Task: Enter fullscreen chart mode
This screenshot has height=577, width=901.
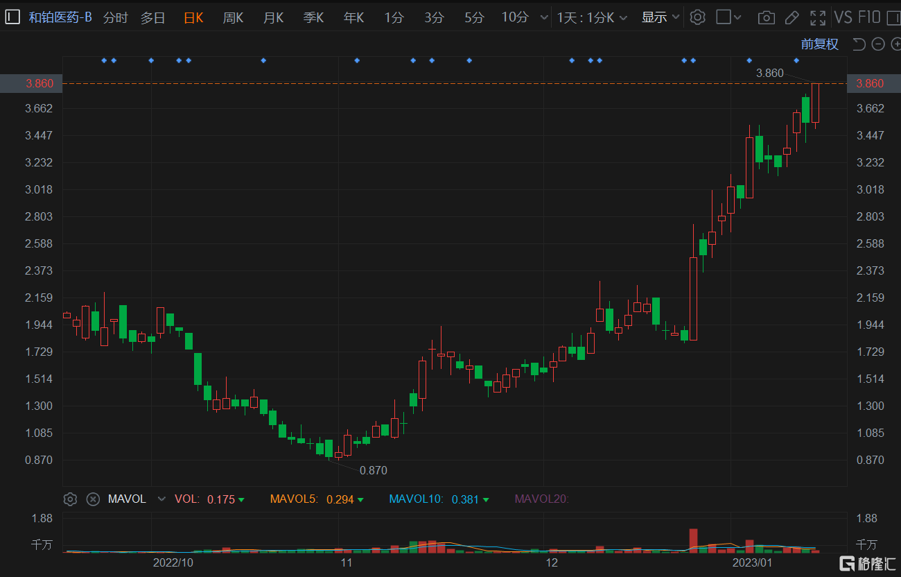Action: pyautogui.click(x=818, y=17)
